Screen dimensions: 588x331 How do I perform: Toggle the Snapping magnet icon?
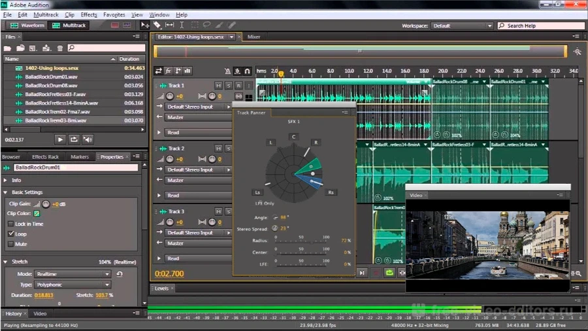pos(247,71)
